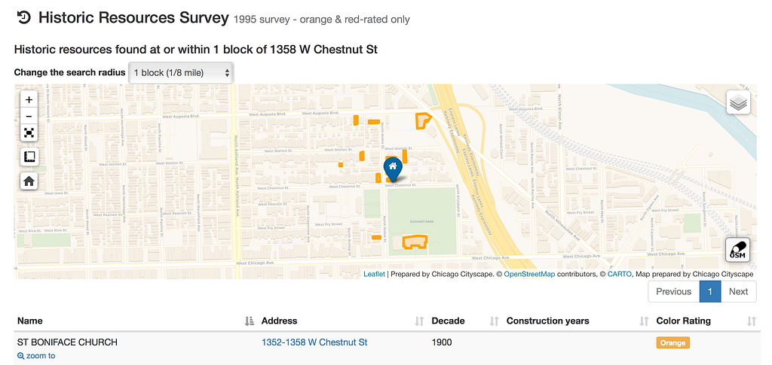Viewport: 772px width, 365px height.
Task: Sort table by Name column
Action: point(250,321)
